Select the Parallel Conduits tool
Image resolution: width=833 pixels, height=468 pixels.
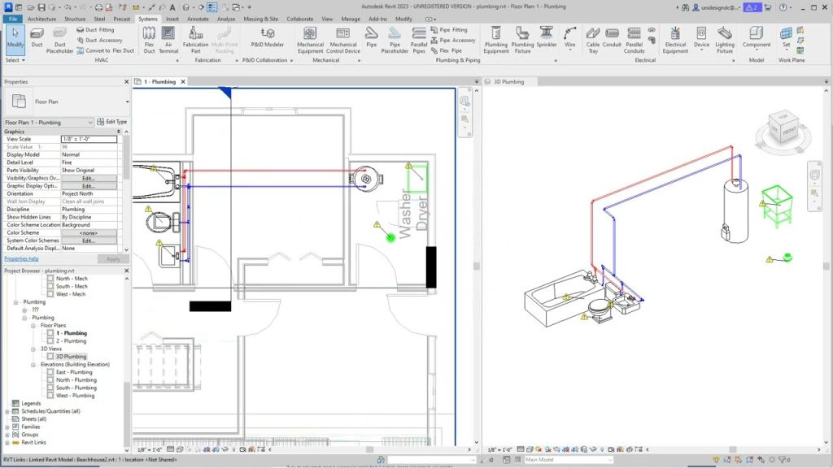point(634,40)
